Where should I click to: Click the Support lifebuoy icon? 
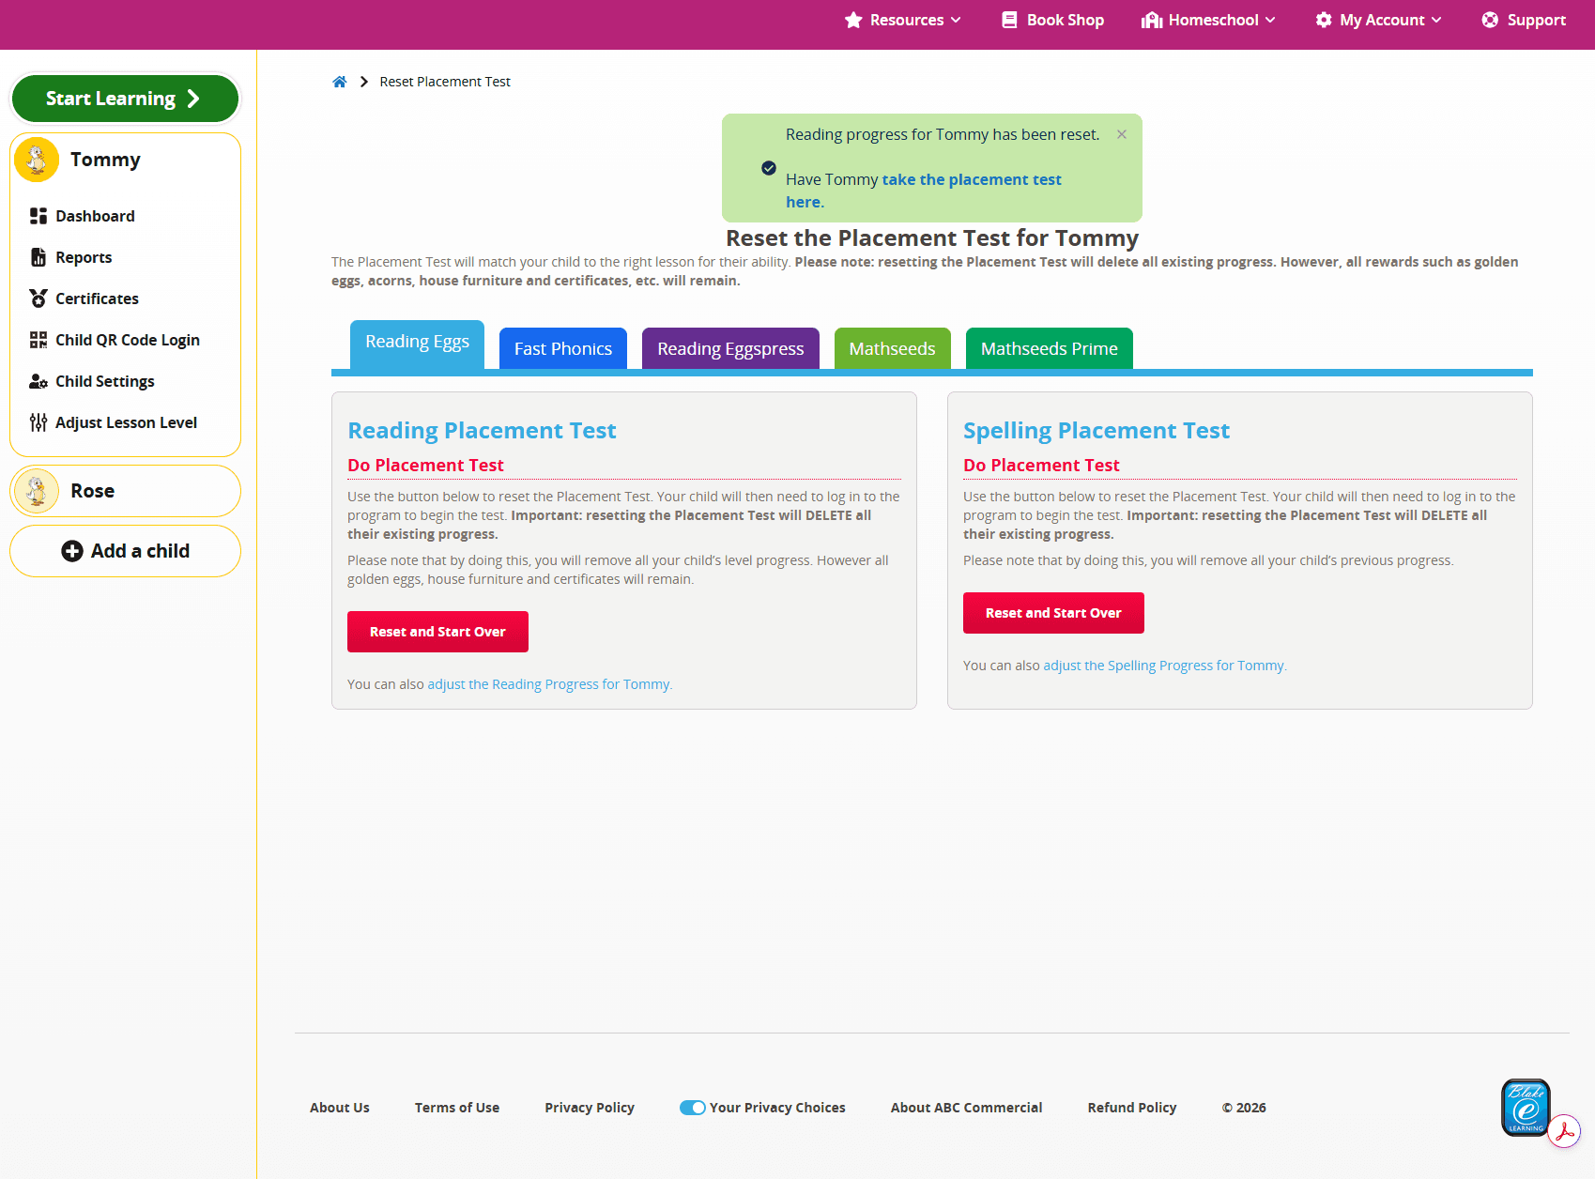[x=1490, y=20]
